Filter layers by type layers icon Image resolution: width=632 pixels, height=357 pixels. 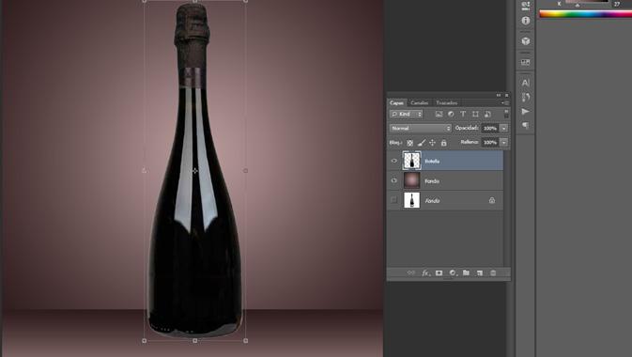click(x=463, y=115)
